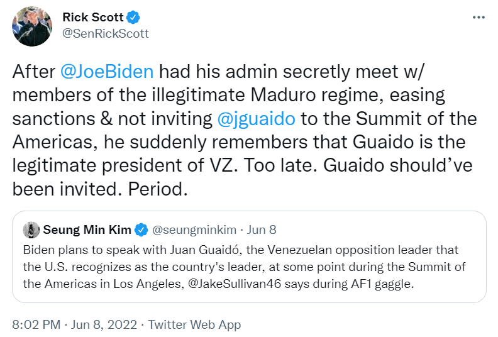
Task: Click @JakeSullivan46 in the quoted tweet
Action: point(235,284)
